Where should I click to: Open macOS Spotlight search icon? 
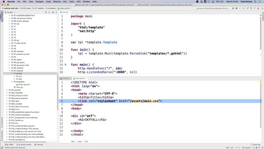click(x=255, y=2)
